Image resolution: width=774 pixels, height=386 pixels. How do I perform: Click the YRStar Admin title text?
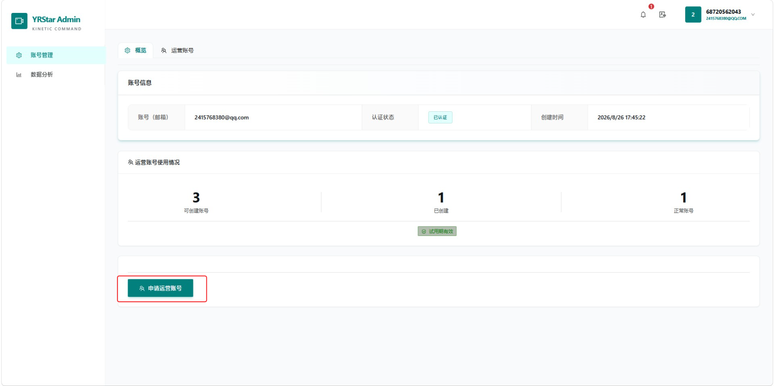(x=56, y=19)
